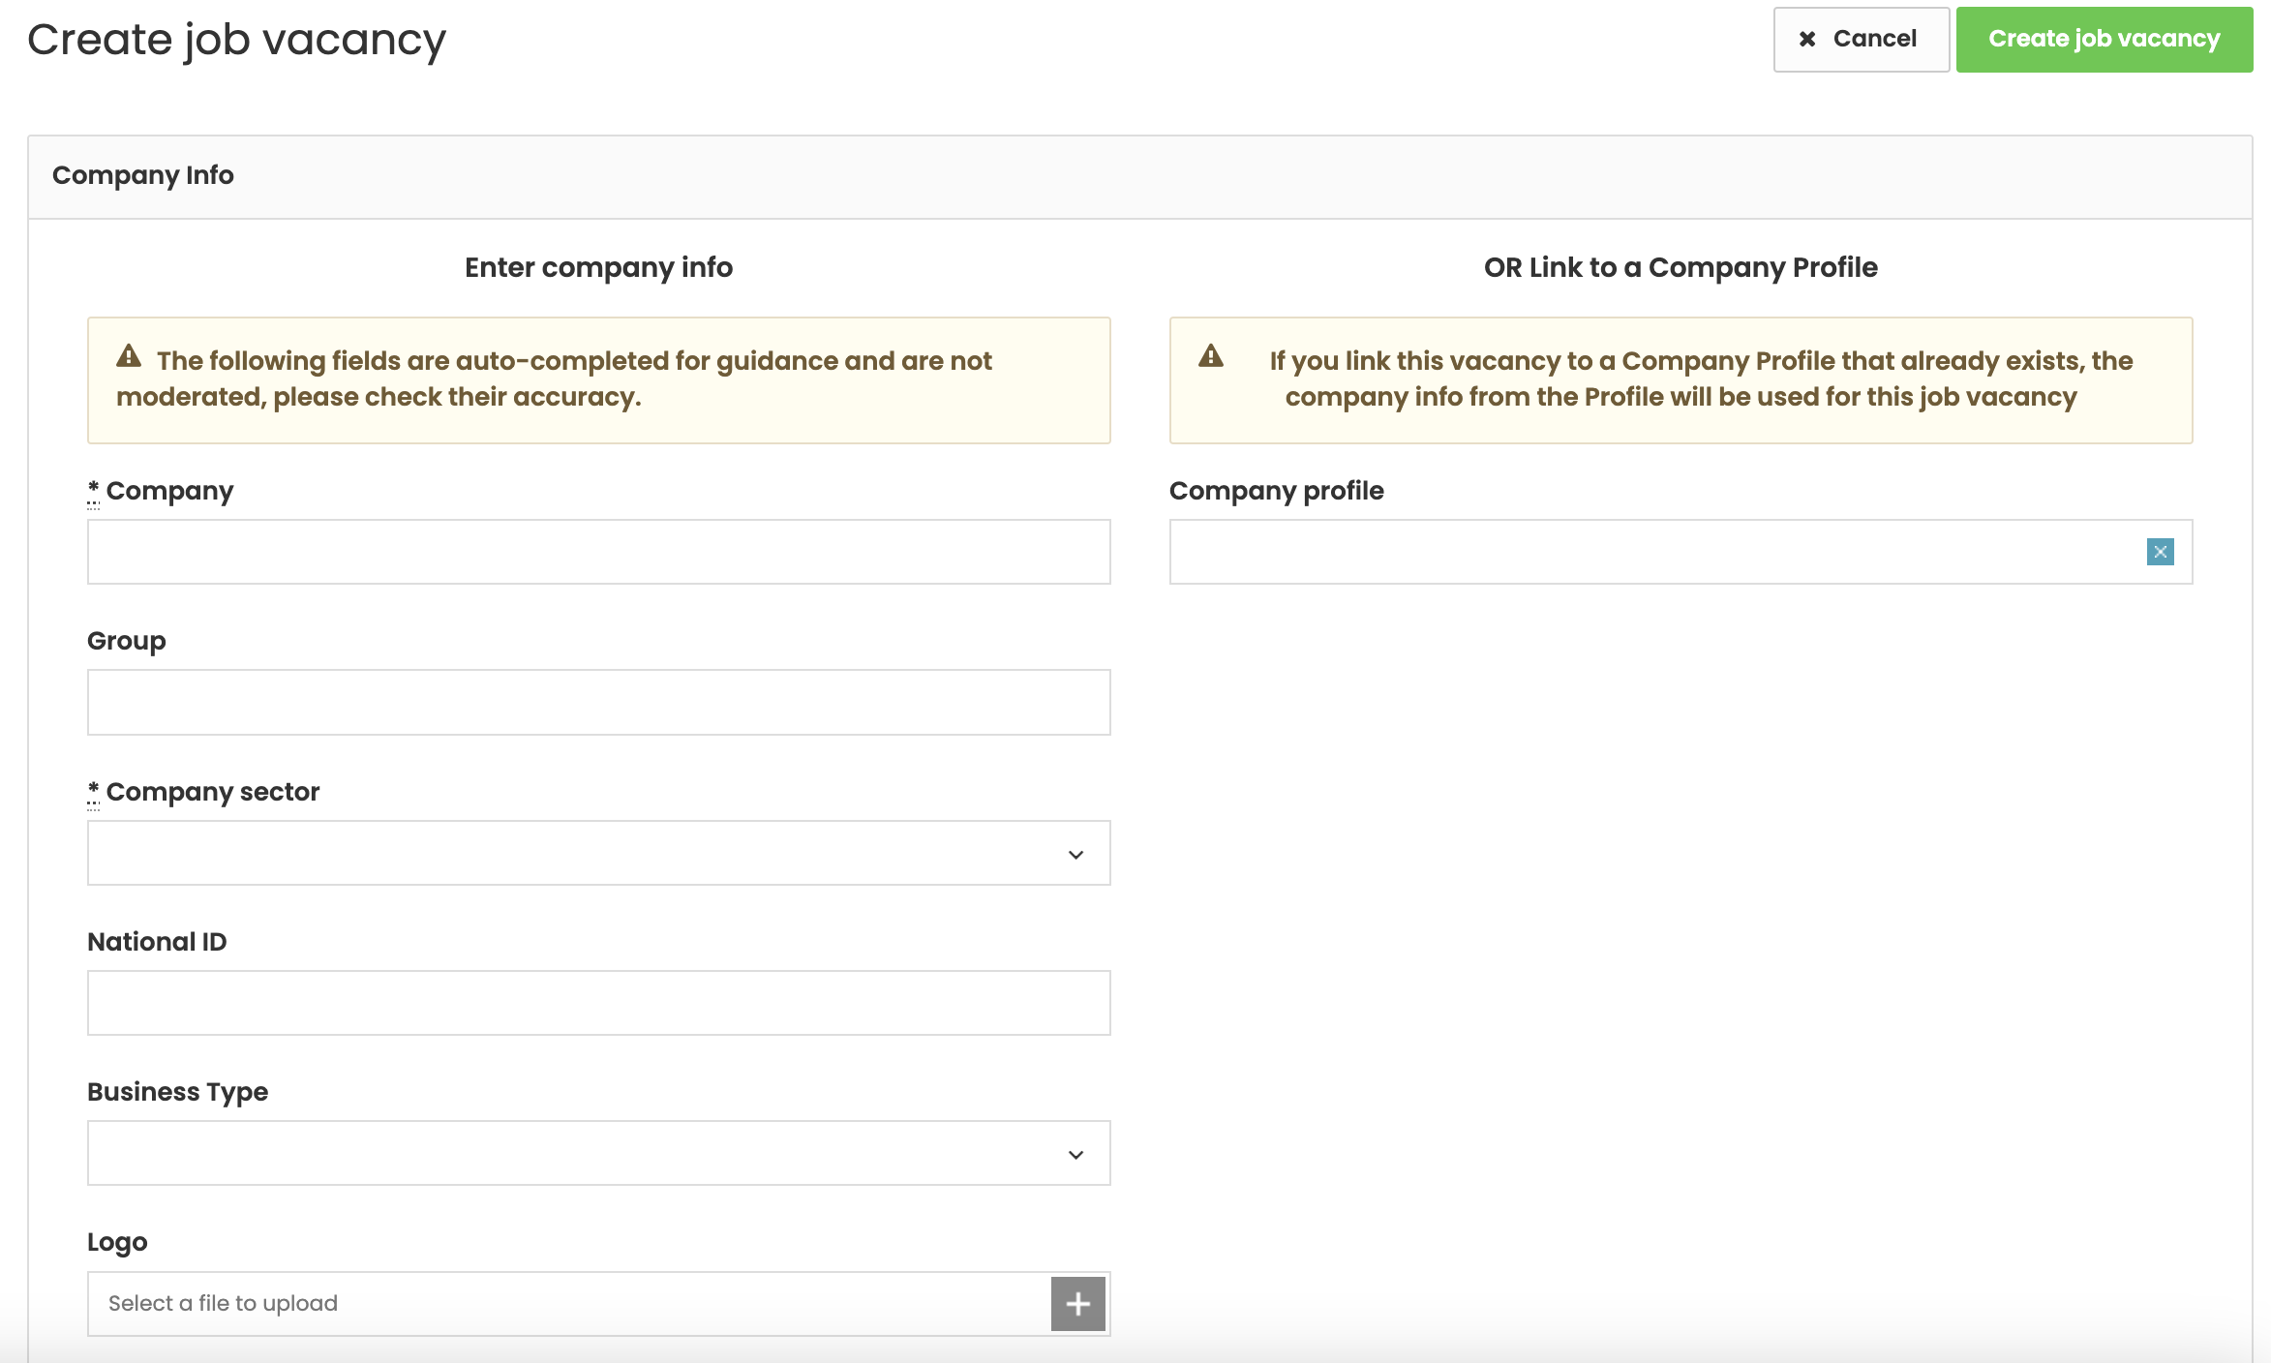Click the Enter company info heading
This screenshot has height=1363, width=2271.
[x=598, y=267]
